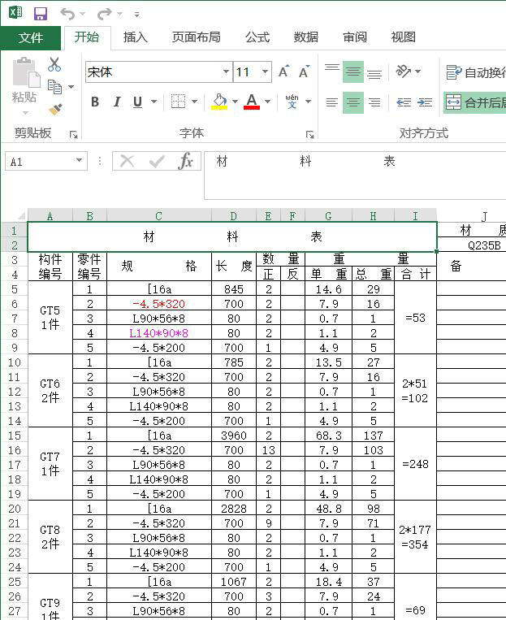The image size is (506, 620).
Task: Click the Excel application icon
Action: (x=15, y=12)
